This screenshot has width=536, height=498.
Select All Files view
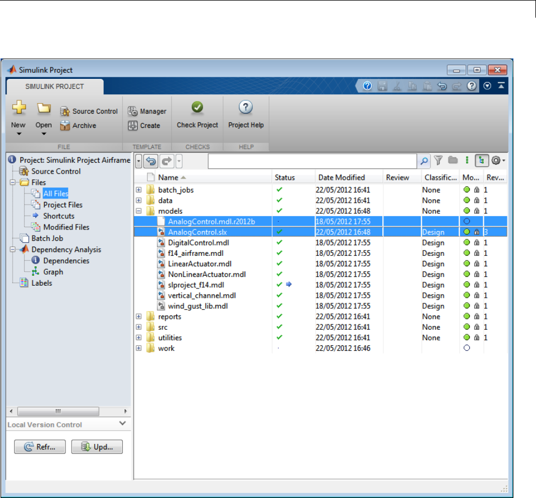point(56,194)
